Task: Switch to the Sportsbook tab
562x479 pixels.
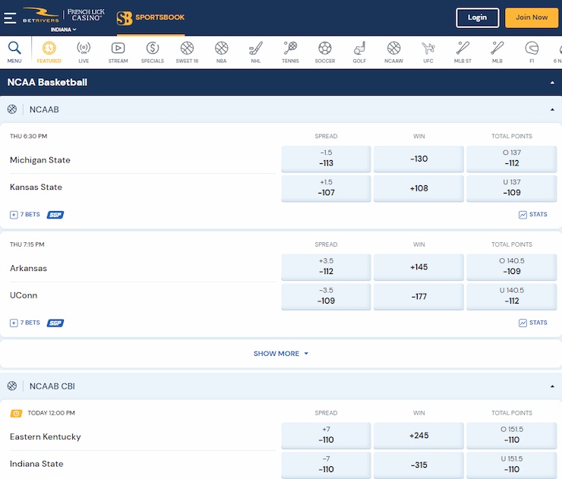Action: click(150, 18)
